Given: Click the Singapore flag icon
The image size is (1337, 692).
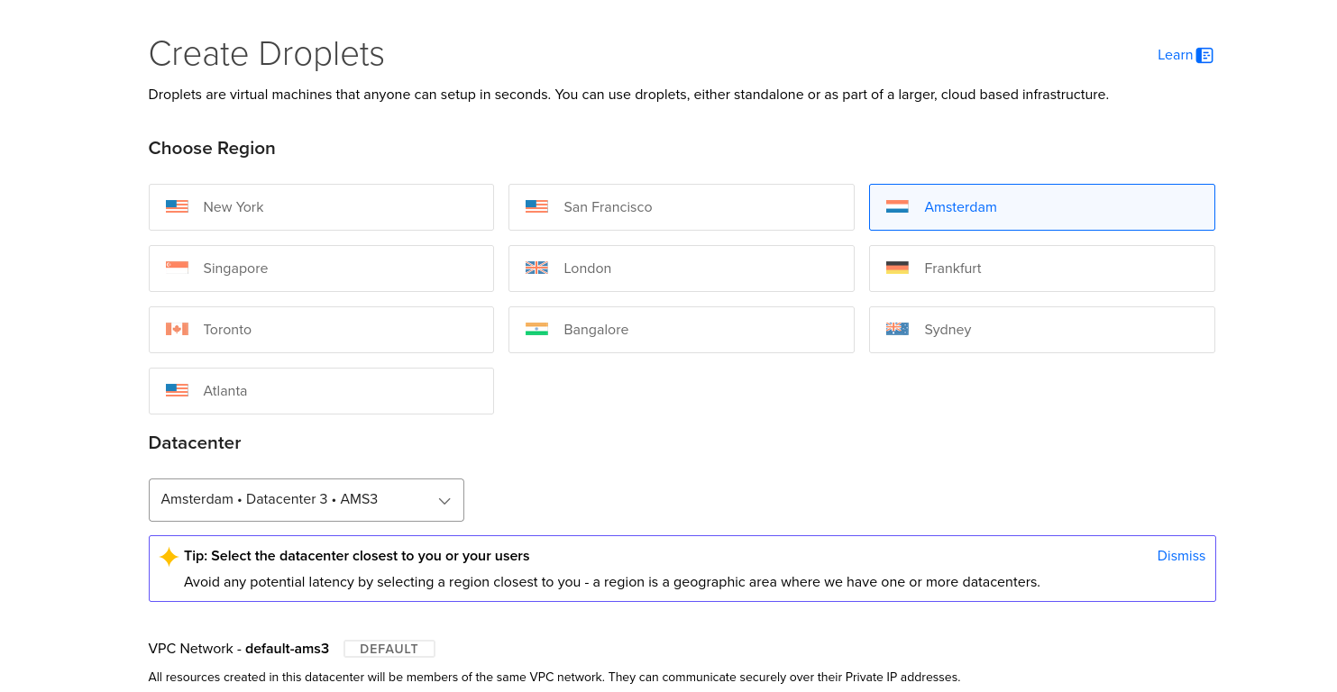Looking at the screenshot, I should click(177, 268).
